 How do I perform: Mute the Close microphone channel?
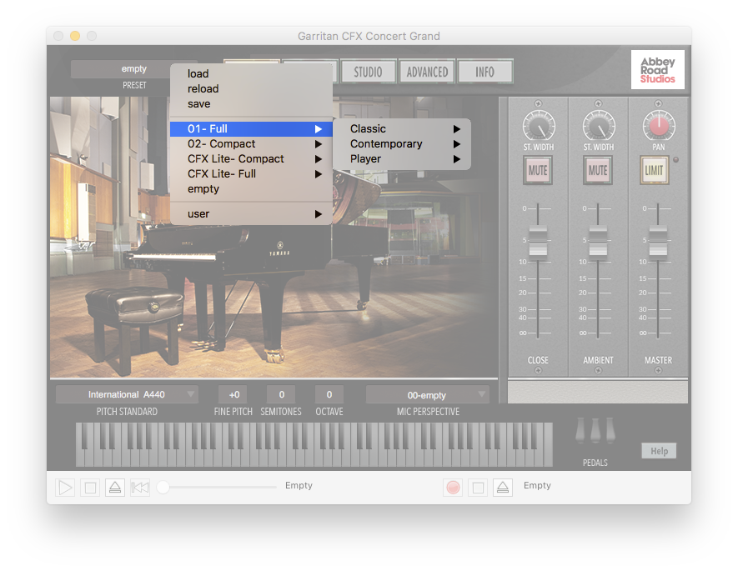538,170
